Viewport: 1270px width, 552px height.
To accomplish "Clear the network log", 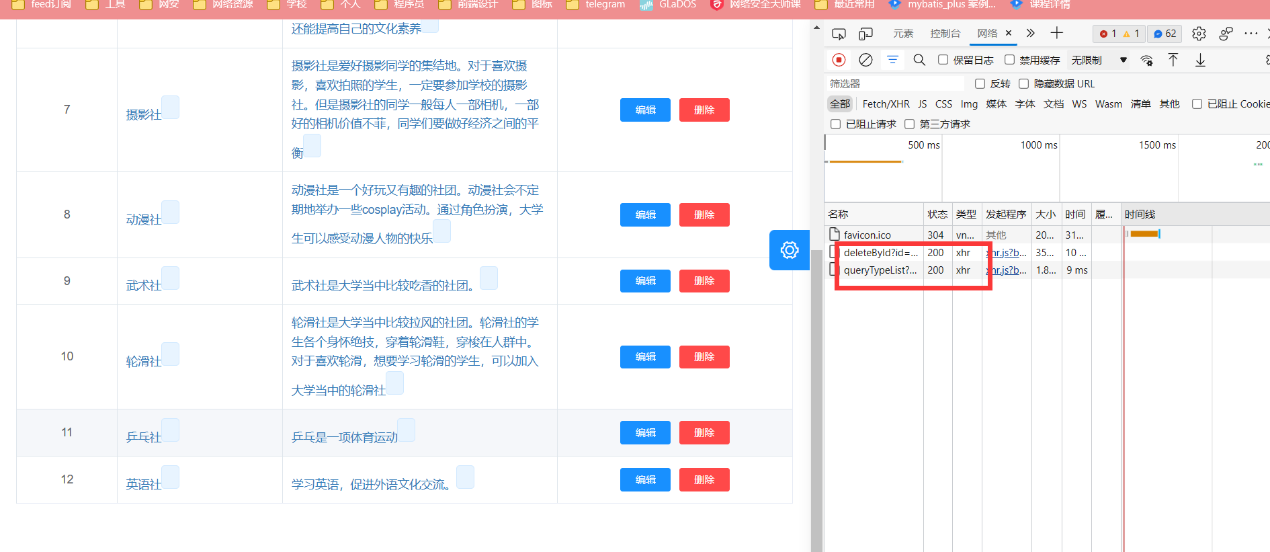I will coord(865,60).
